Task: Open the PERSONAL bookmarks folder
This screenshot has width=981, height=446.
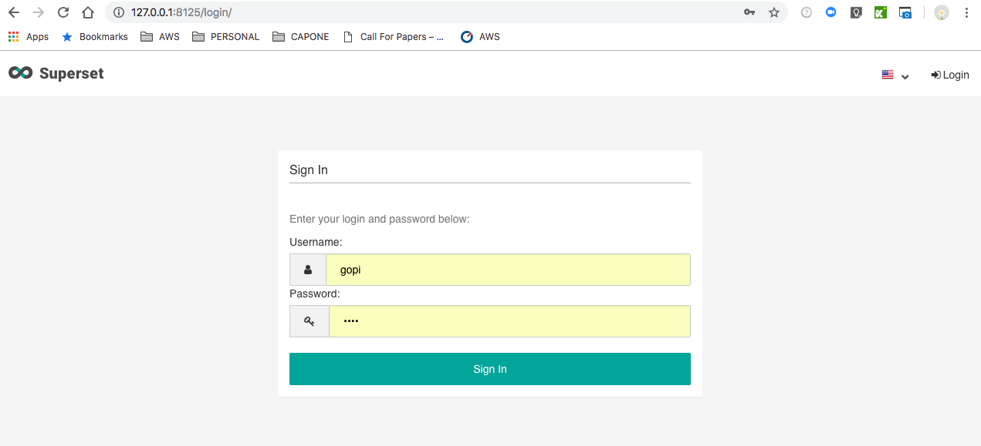Action: pyautogui.click(x=225, y=36)
